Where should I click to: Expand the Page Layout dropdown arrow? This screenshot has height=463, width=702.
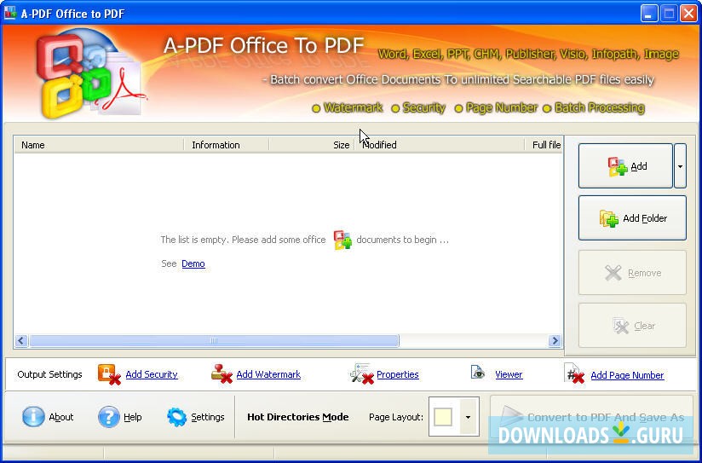click(468, 417)
